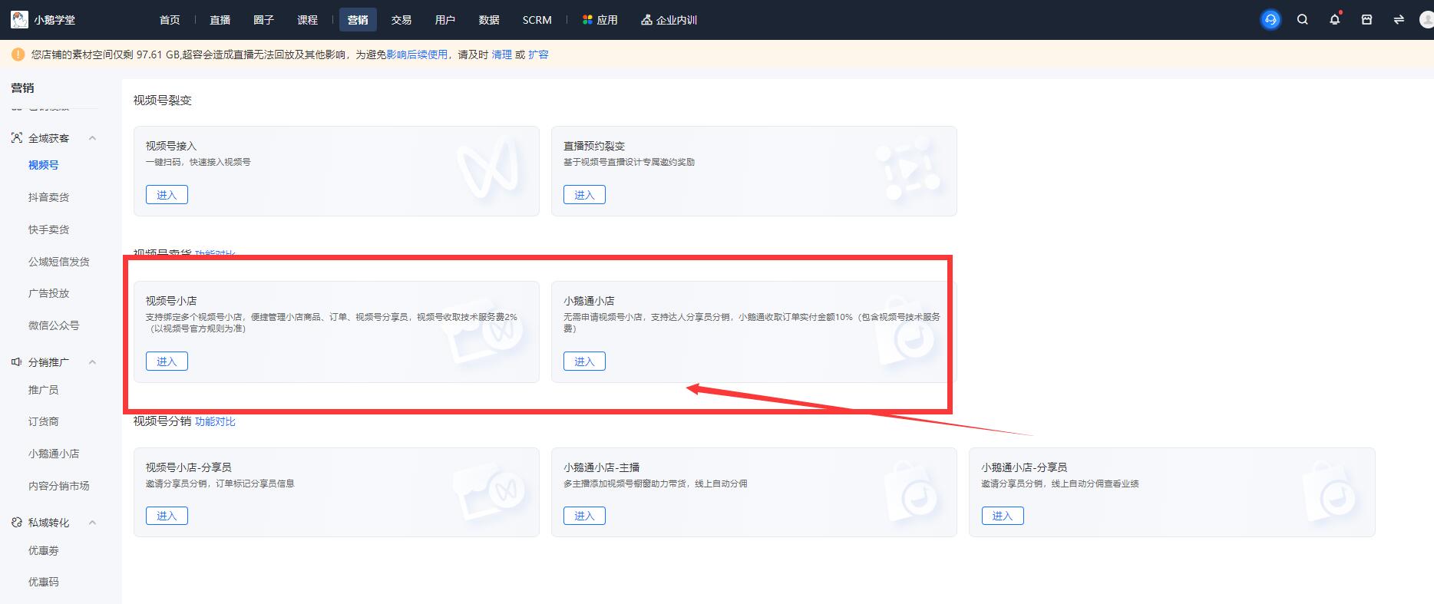Click the shop storefront icon in header
Viewport: 1434px width, 604px height.
pyautogui.click(x=1366, y=20)
